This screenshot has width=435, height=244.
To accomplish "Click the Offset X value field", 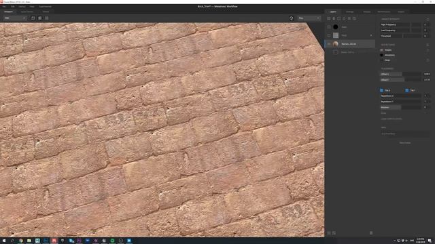I will point(427,74).
